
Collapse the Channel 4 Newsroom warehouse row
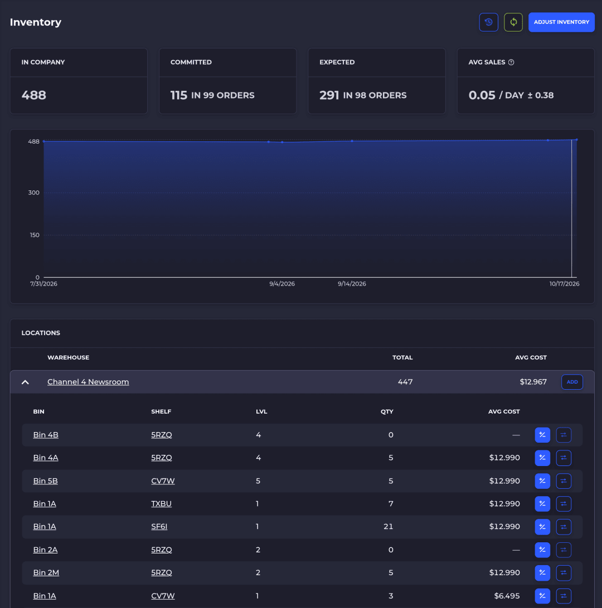(25, 382)
